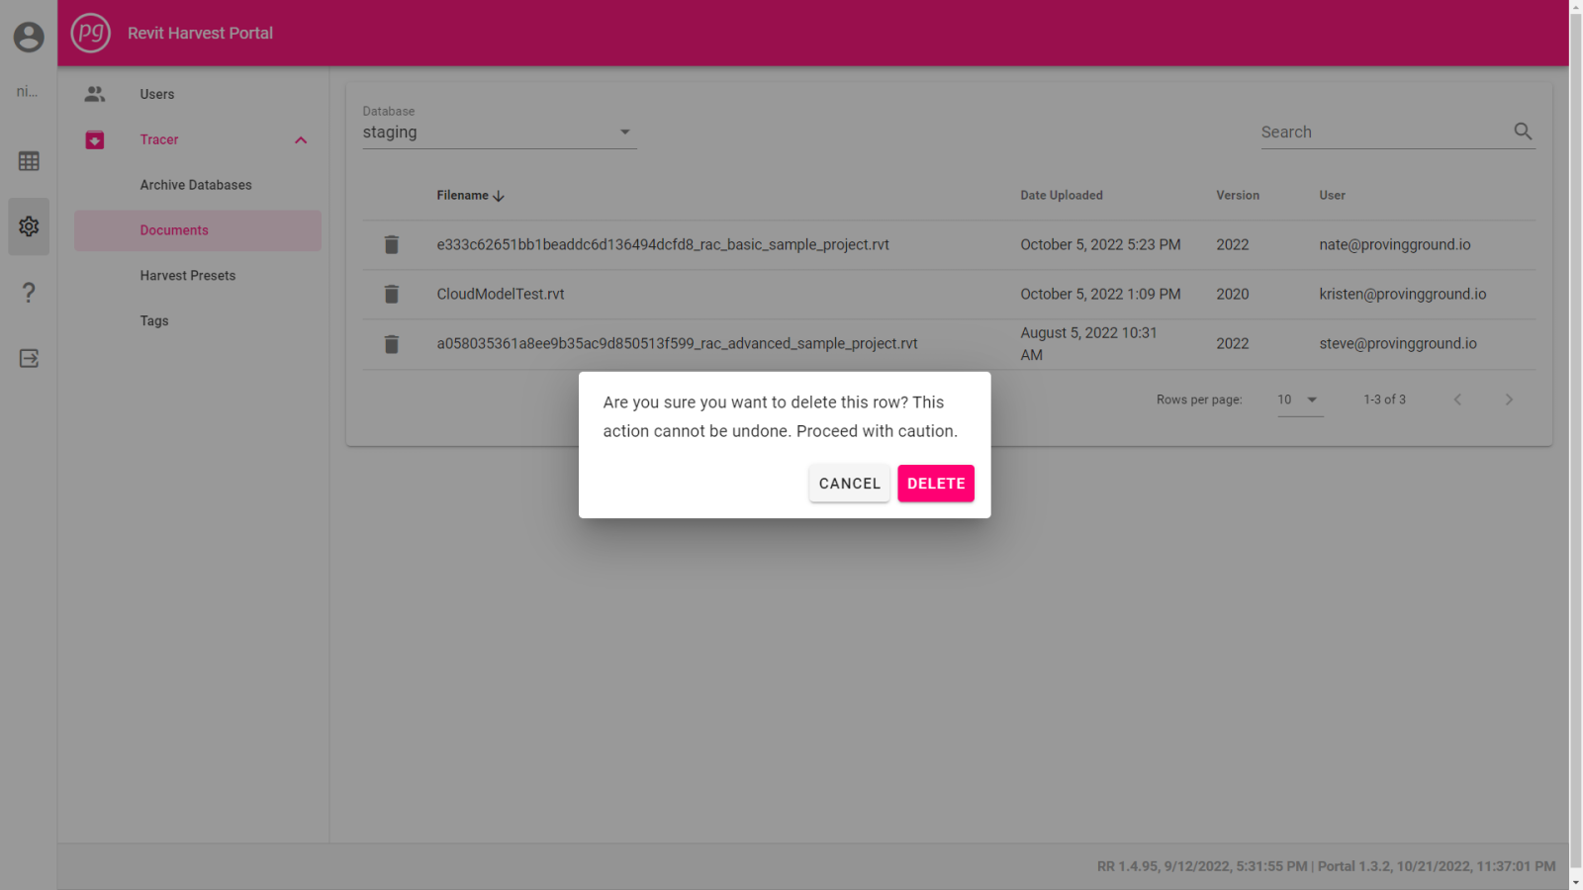Click the search magnifier icon
1583x890 pixels.
(x=1522, y=131)
